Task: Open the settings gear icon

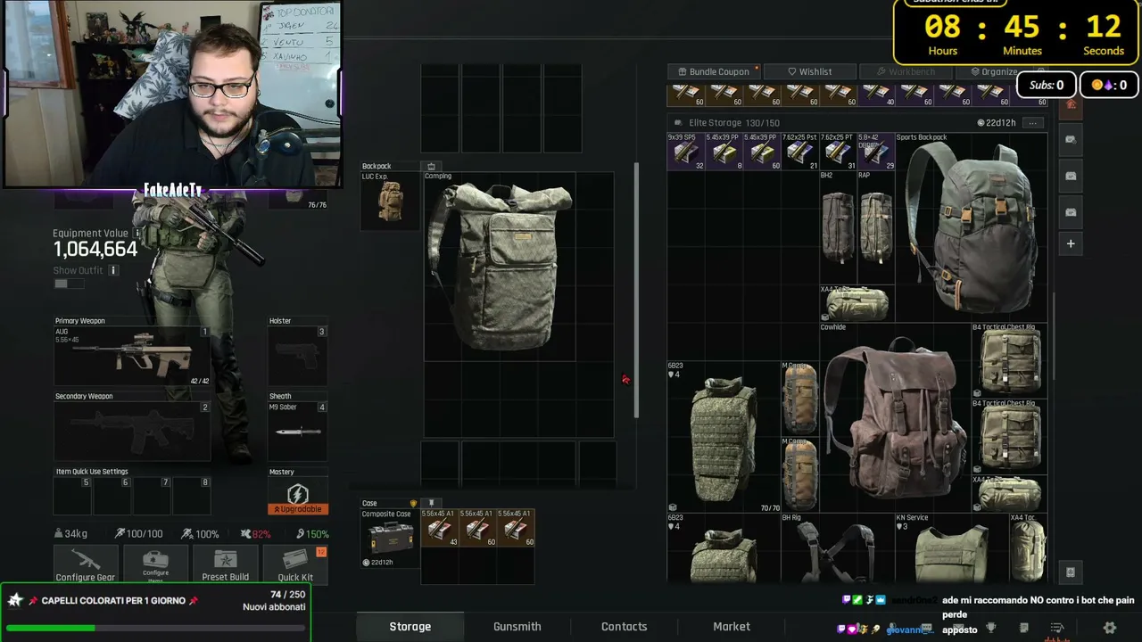Action: (1110, 628)
